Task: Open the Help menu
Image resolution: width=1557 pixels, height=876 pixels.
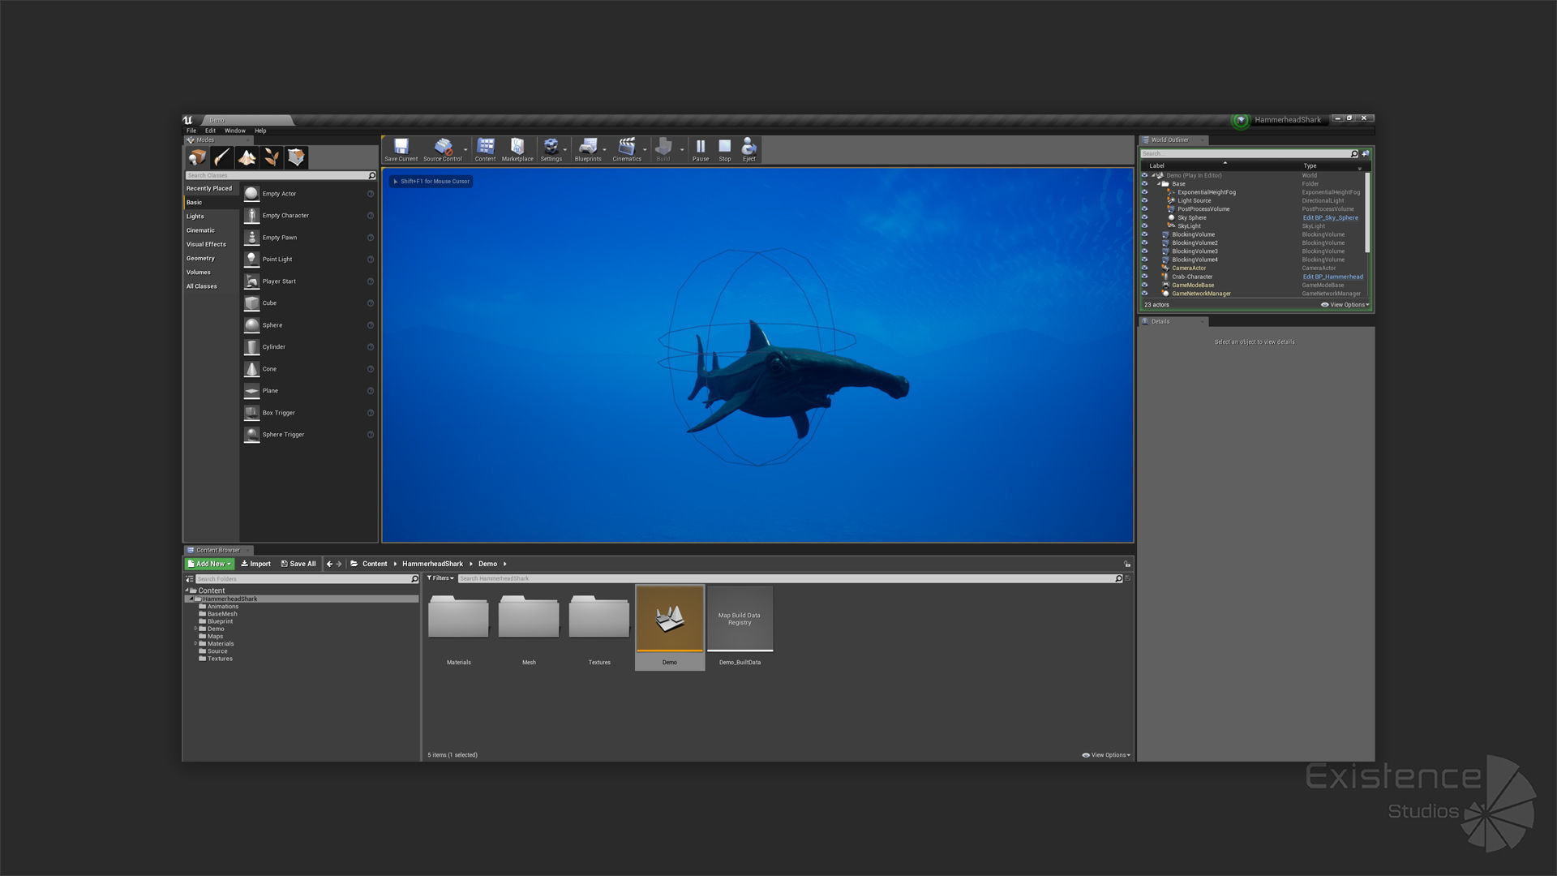Action: pos(260,131)
